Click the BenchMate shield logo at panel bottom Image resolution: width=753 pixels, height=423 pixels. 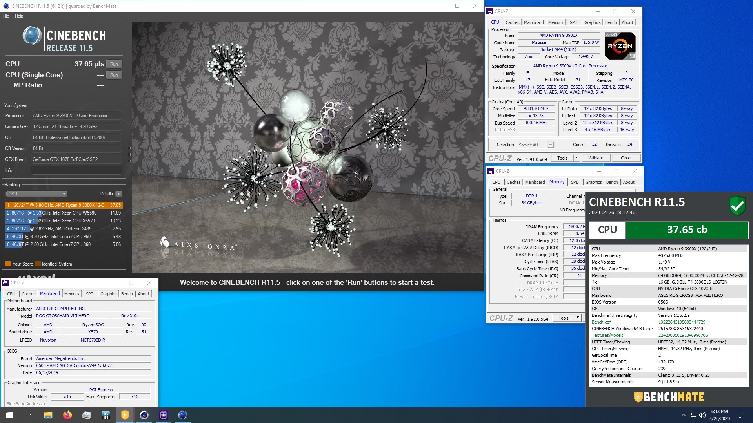point(638,397)
